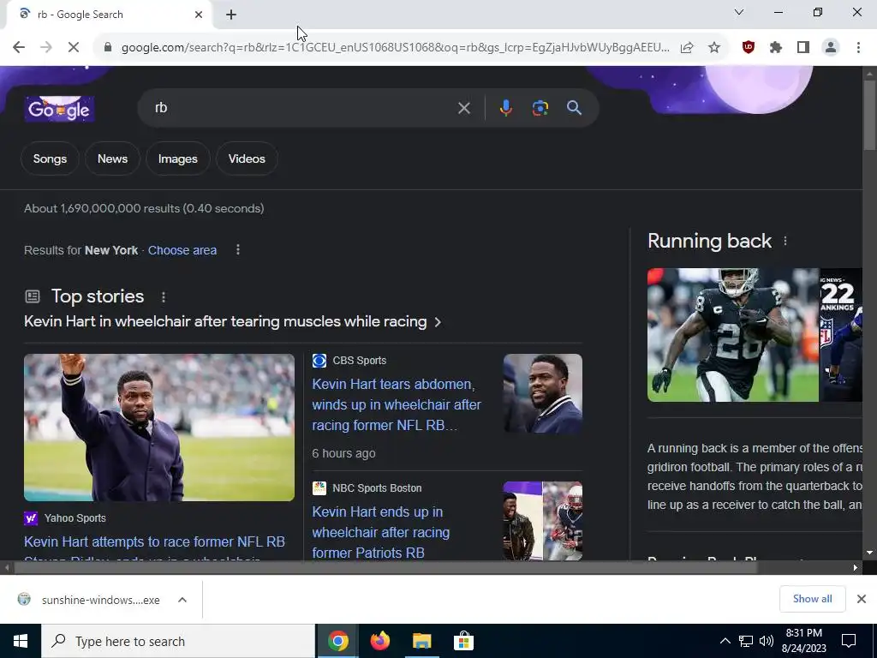Expand the download item options chevron
Screen dimensions: 877x658
182,600
